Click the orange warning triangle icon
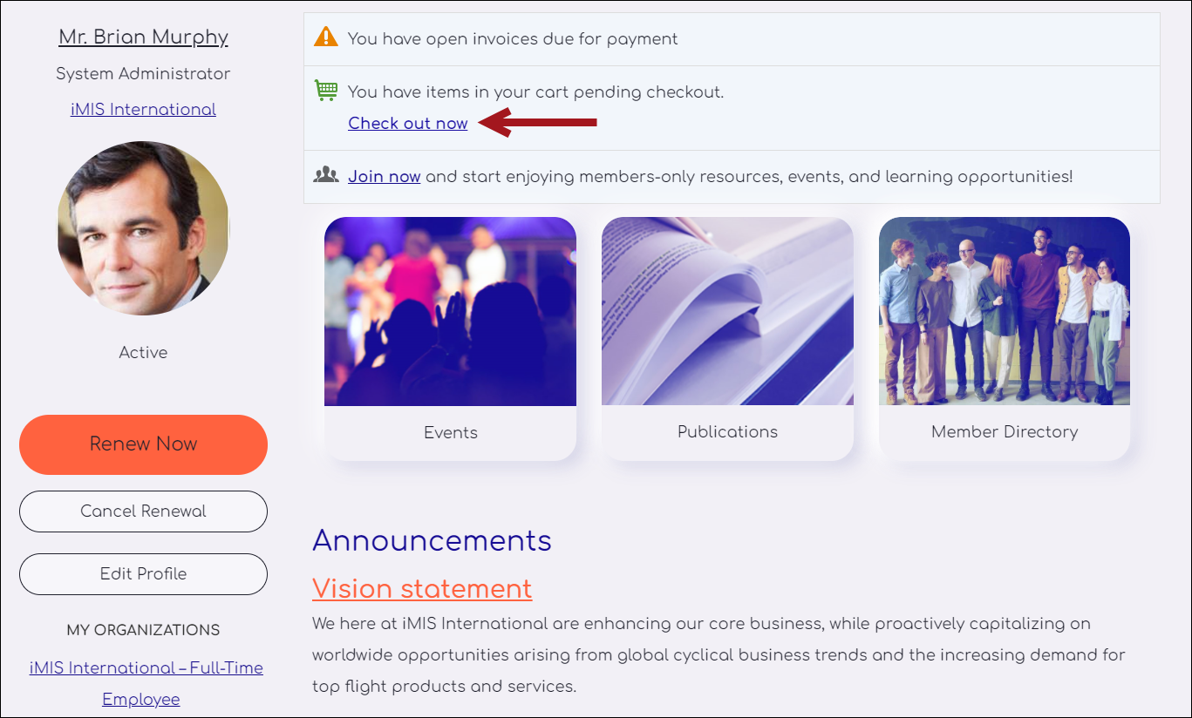The height and width of the screenshot is (718, 1192). point(325,37)
